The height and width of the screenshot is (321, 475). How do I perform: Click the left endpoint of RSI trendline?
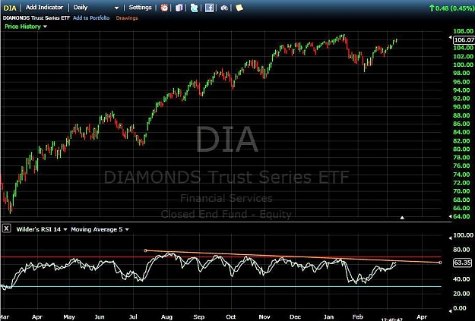click(x=145, y=250)
